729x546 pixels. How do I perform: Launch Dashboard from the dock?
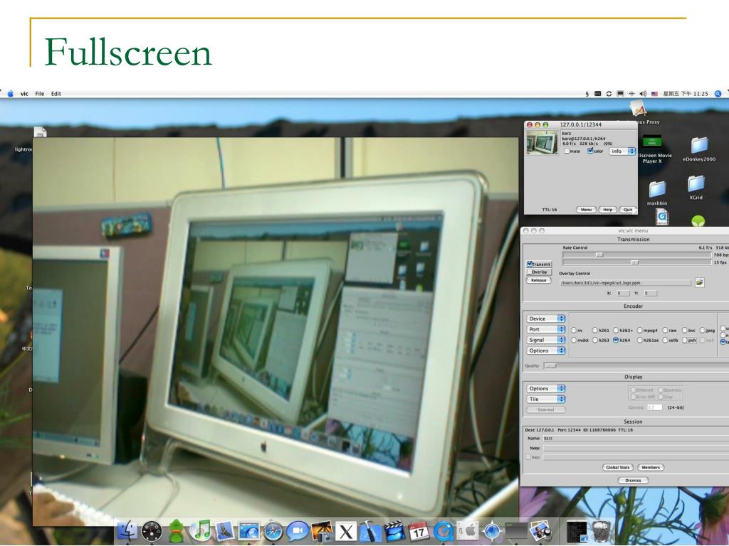tap(152, 531)
